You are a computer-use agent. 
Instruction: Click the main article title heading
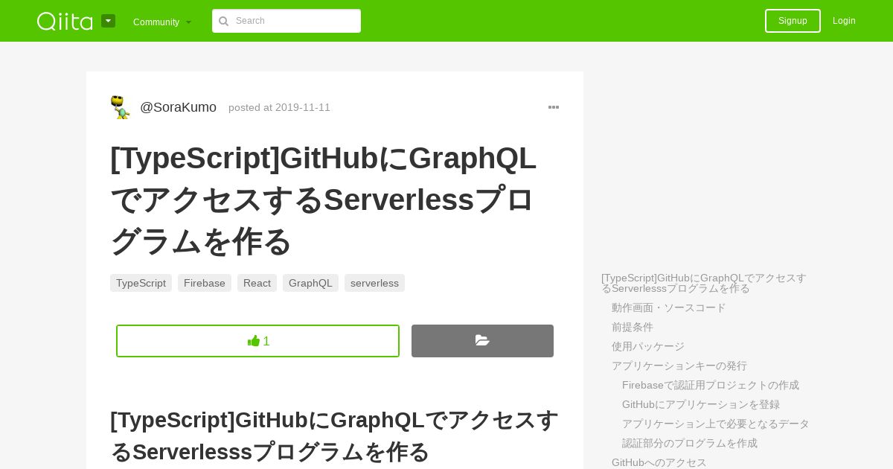coord(323,200)
